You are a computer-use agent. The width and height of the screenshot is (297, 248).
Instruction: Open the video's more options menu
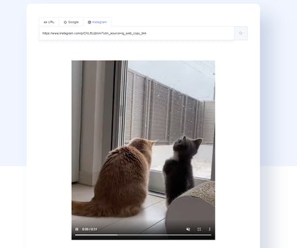[210, 229]
